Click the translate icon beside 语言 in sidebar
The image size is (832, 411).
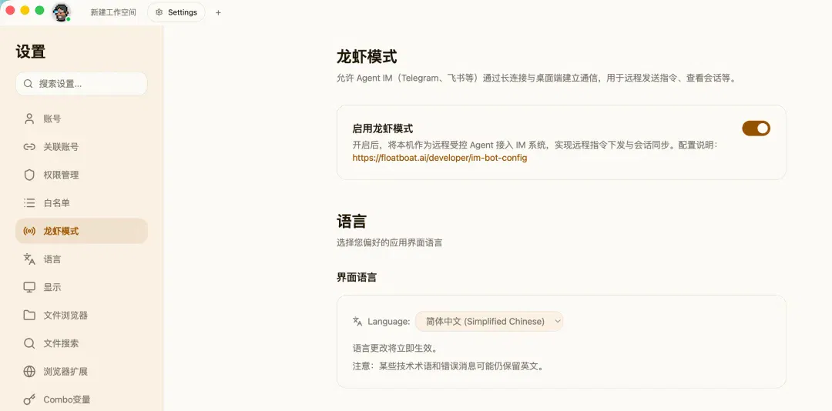click(29, 259)
